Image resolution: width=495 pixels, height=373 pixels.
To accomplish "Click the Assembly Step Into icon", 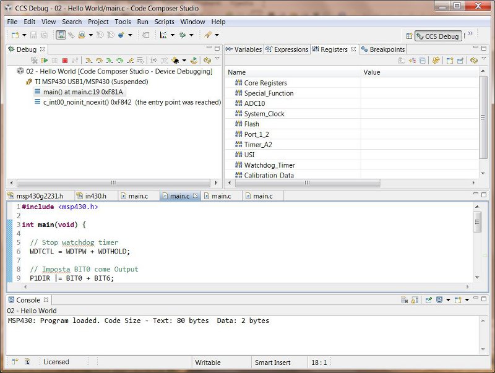I will (x=110, y=60).
